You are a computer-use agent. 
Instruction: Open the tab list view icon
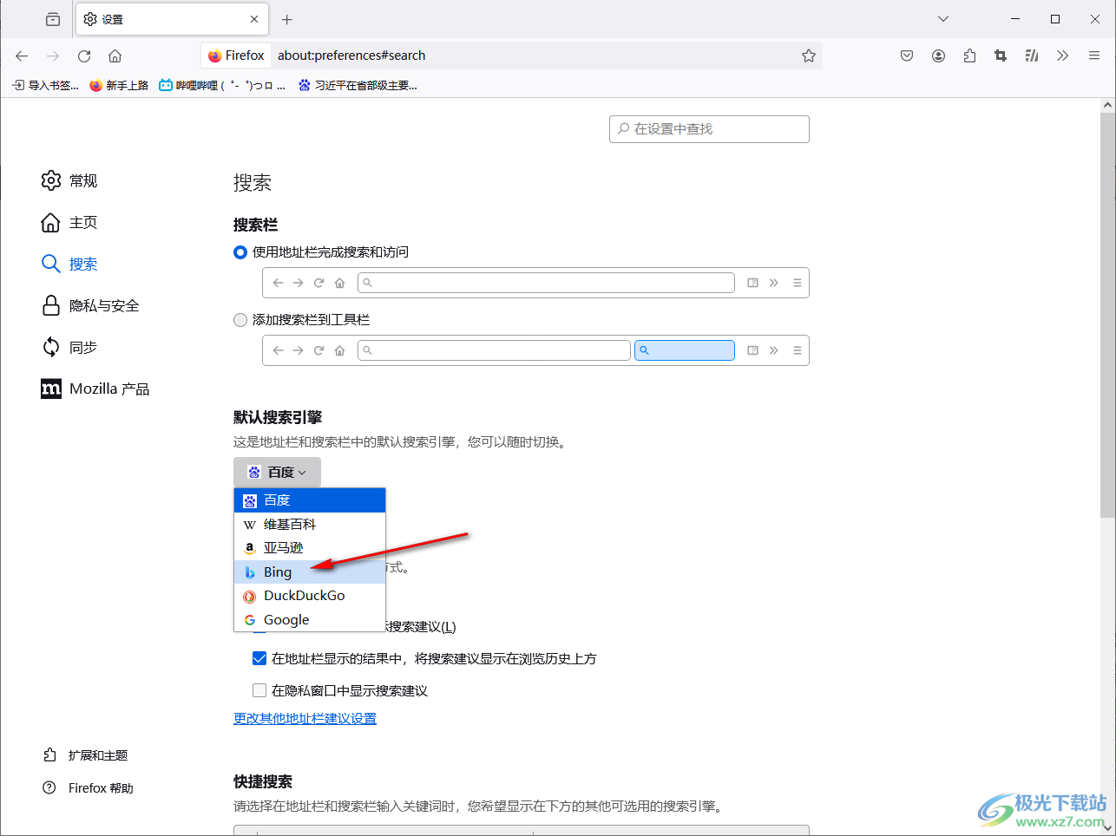coord(53,19)
